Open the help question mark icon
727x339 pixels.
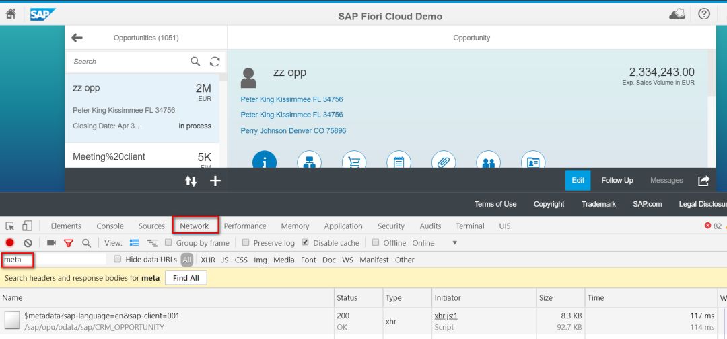click(704, 14)
